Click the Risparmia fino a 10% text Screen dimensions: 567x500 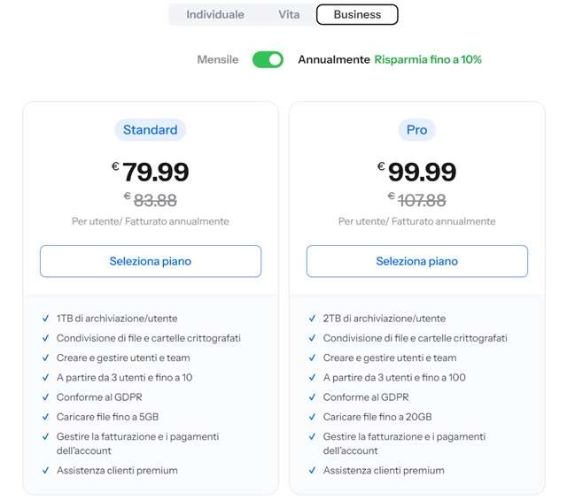tap(428, 59)
